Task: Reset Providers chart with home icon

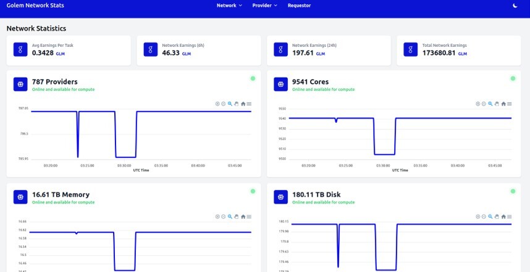Action: pyautogui.click(x=243, y=104)
